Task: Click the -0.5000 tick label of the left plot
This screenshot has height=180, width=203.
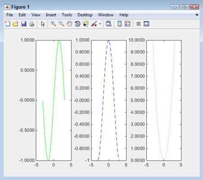Action: 27,130
